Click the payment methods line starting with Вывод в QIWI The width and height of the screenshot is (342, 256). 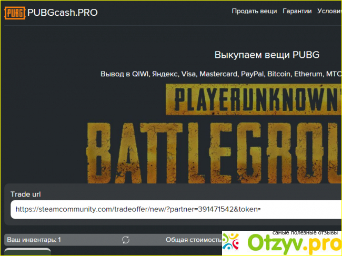(x=221, y=74)
